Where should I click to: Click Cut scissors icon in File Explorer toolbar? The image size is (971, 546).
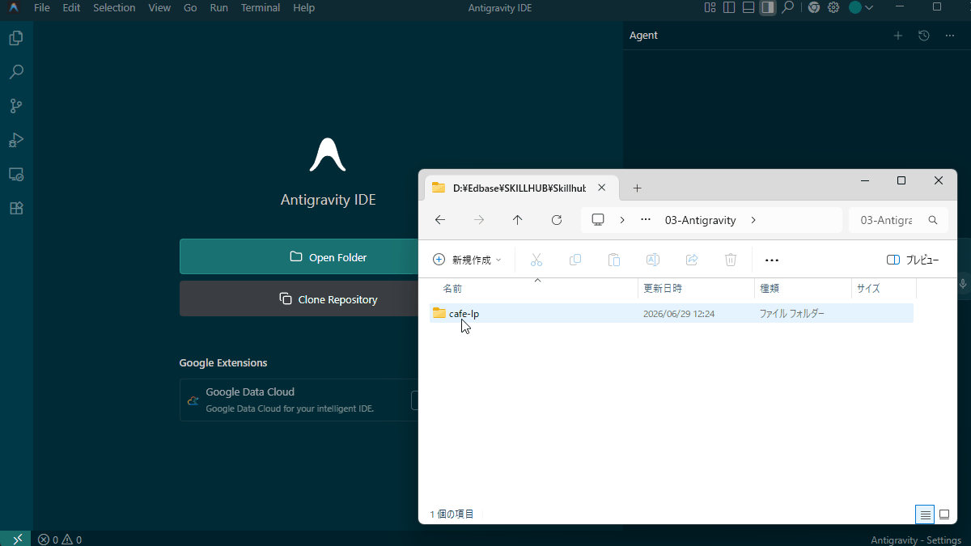(536, 260)
